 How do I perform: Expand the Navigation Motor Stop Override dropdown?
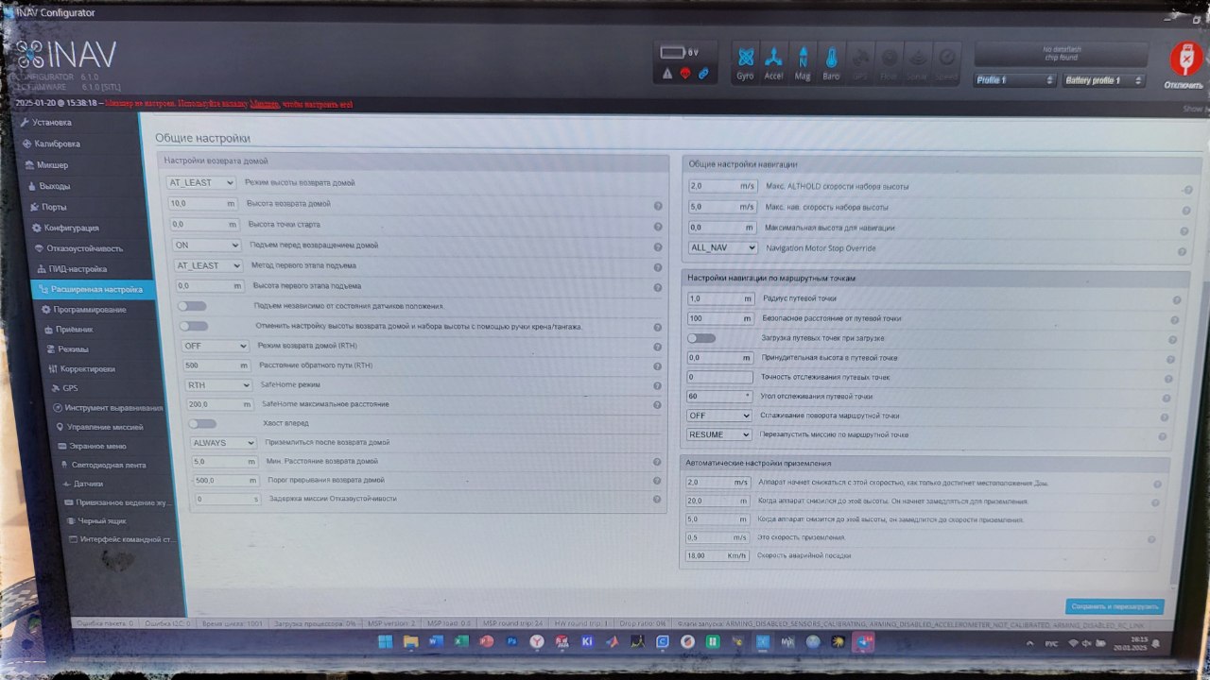click(723, 248)
